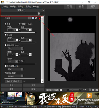Switch to the 查看 mode tab

click(x=81, y=6)
